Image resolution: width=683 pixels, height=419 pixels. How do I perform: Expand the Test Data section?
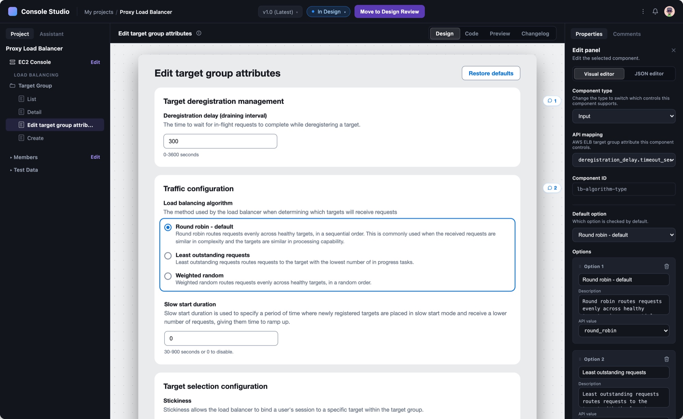click(24, 170)
